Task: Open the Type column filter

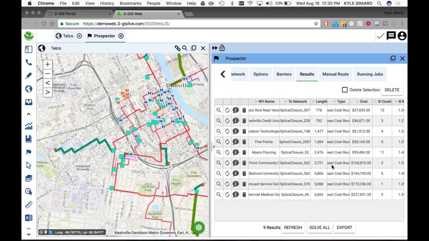Action: [334, 102]
